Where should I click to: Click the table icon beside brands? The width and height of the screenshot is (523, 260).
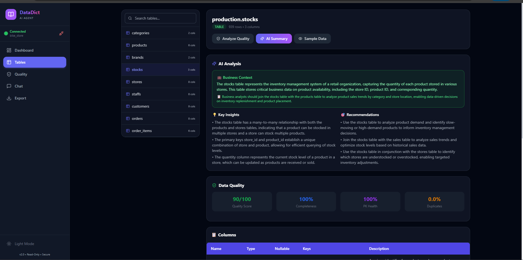click(x=128, y=57)
